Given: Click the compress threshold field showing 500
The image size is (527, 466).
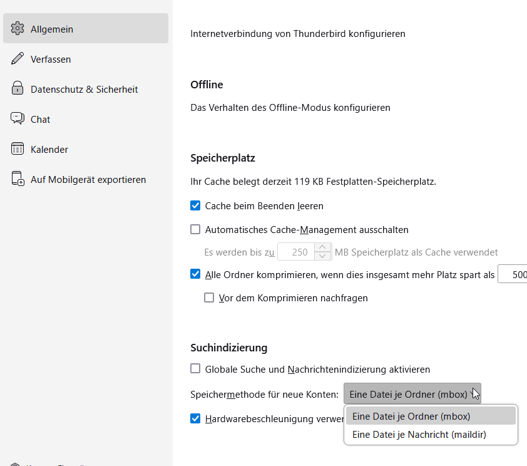Looking at the screenshot, I should (x=513, y=274).
